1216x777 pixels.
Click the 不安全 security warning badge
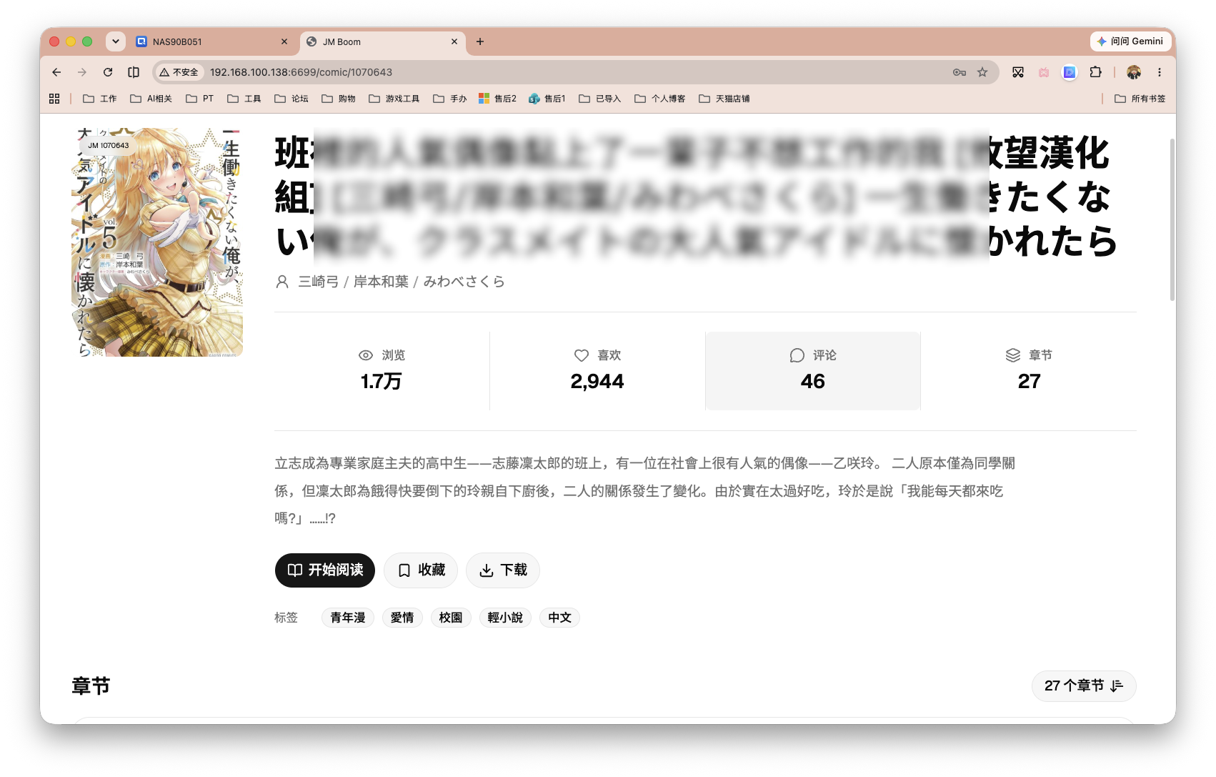click(179, 72)
